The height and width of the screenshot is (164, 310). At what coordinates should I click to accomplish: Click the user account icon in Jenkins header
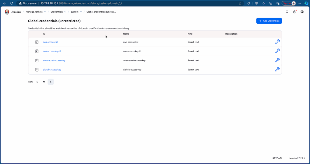[x=302, y=12]
